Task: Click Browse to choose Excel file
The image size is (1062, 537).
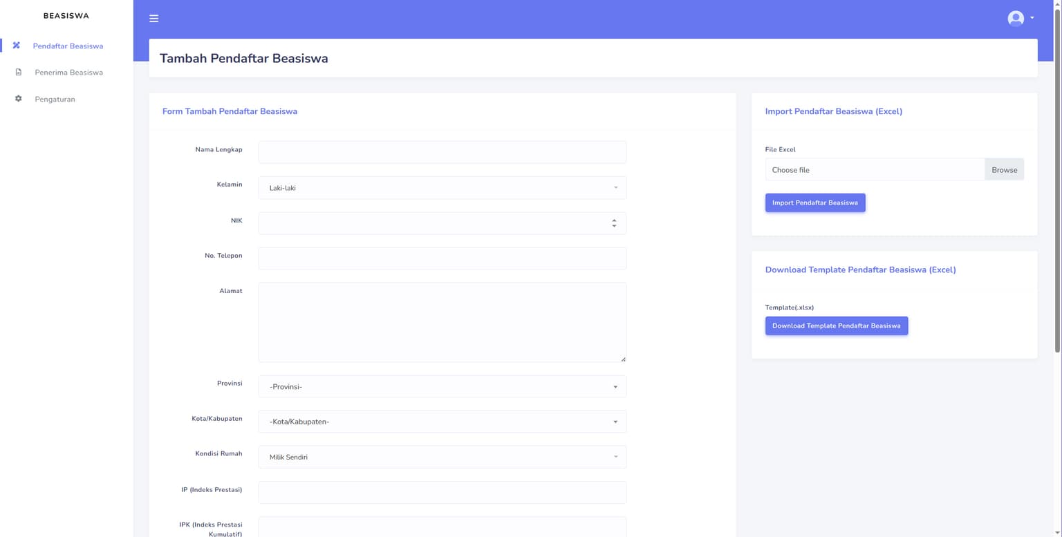Action: (x=1004, y=170)
